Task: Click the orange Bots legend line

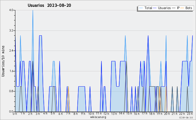Action: [x=182, y=8]
